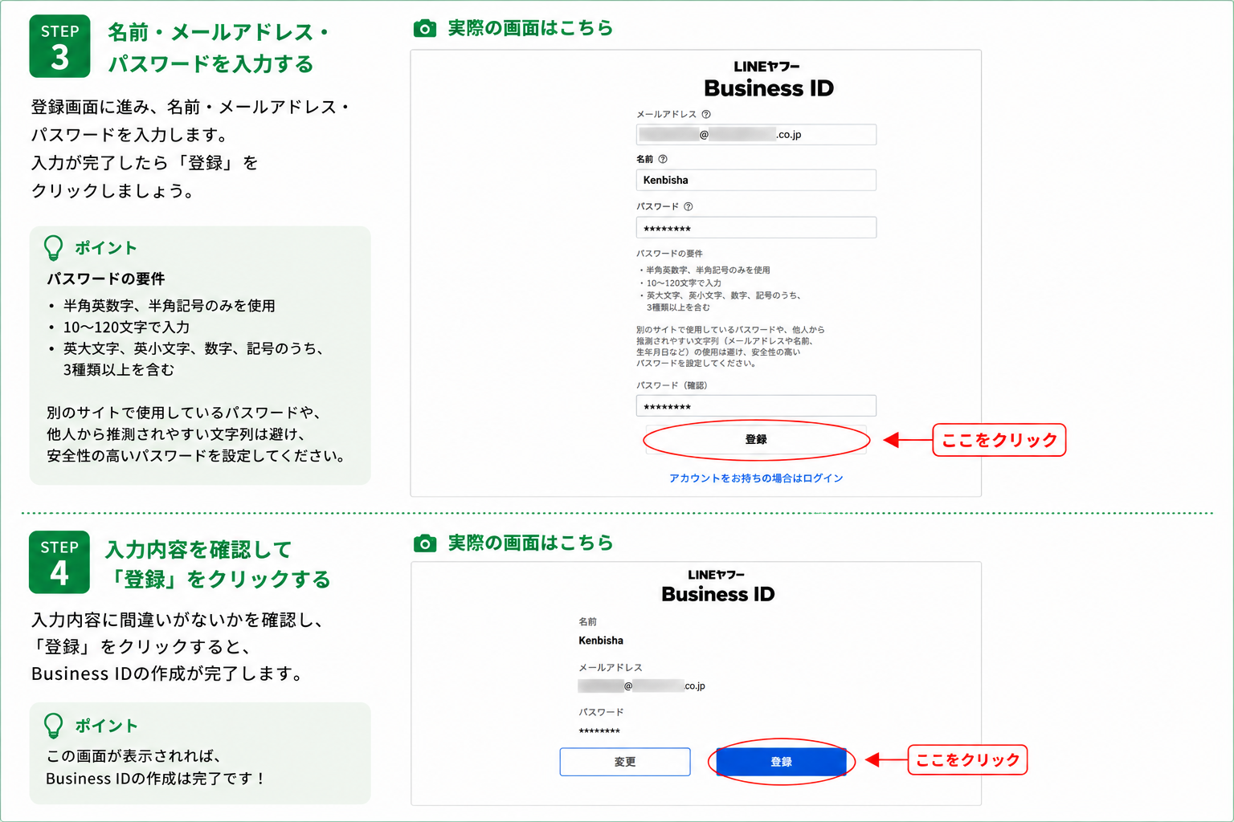Click the 変更 button on the confirmation screen
This screenshot has height=822, width=1234.
click(x=625, y=762)
